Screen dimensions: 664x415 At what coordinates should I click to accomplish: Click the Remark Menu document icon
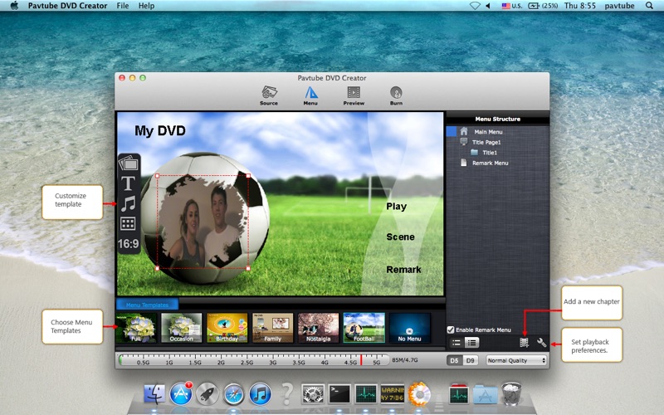pyautogui.click(x=464, y=163)
